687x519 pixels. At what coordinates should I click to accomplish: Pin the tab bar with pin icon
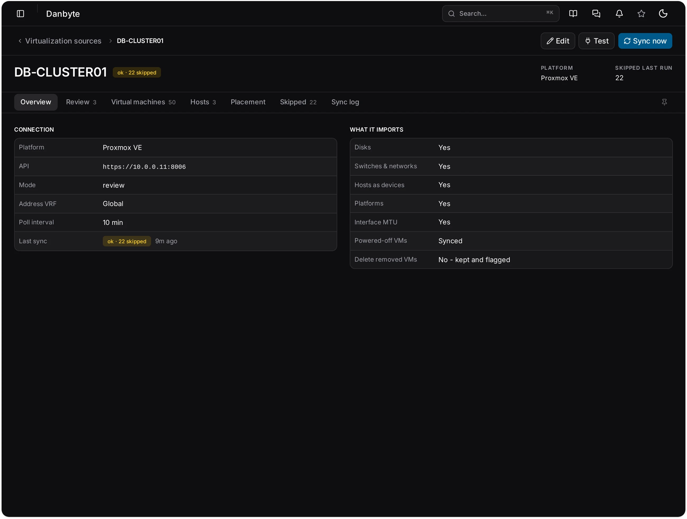[x=664, y=102]
